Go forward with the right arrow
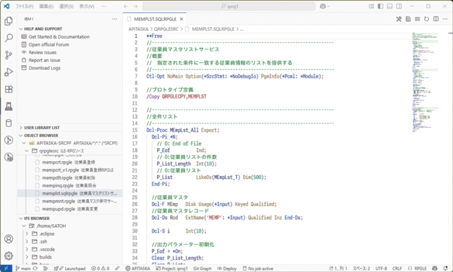Screen dimensions: 453x272 pyautogui.click(x=135, y=6)
